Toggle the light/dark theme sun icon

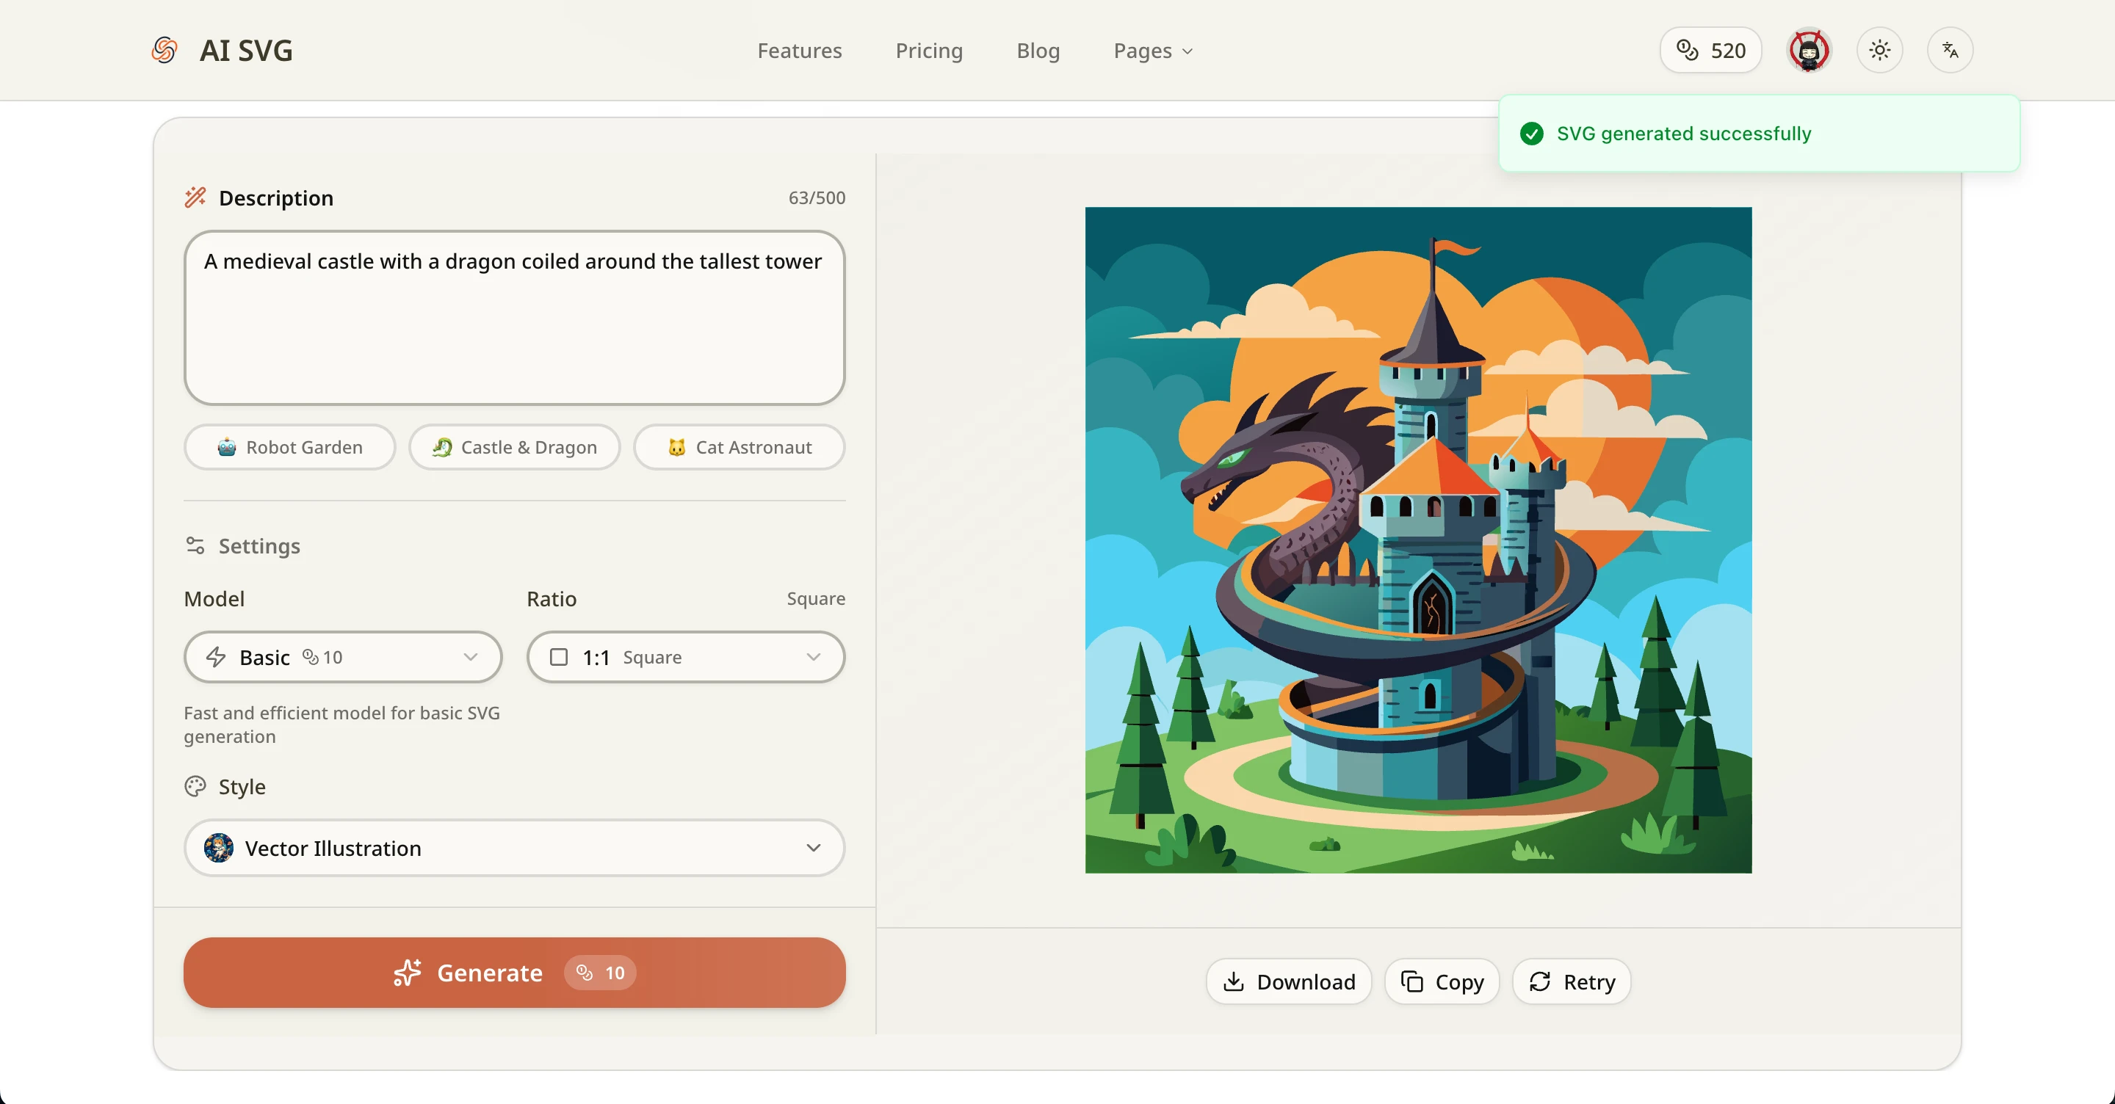click(1879, 50)
